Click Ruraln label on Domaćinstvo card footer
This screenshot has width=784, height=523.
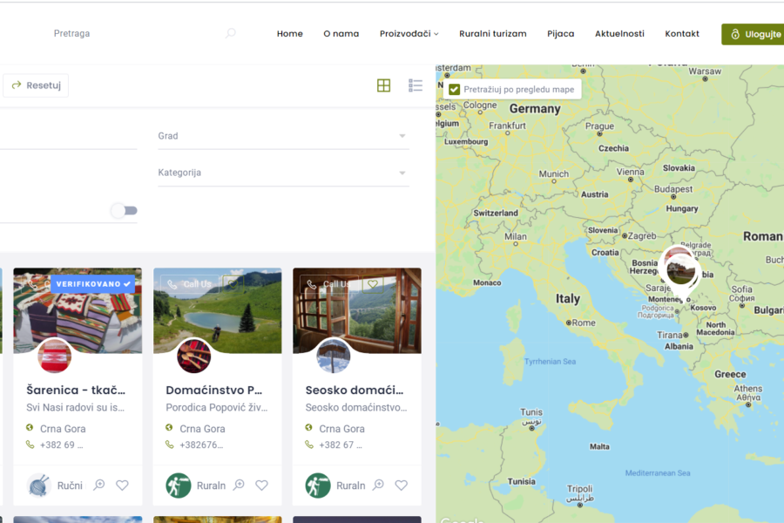(x=211, y=486)
